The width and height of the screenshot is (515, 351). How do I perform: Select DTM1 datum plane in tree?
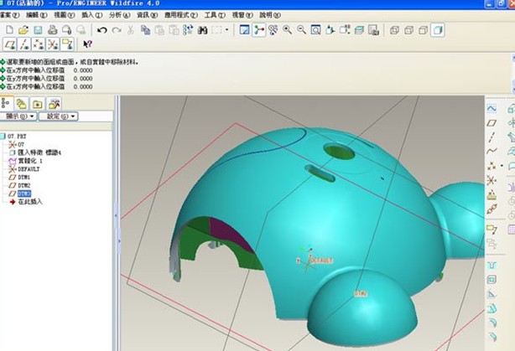pyautogui.click(x=19, y=177)
